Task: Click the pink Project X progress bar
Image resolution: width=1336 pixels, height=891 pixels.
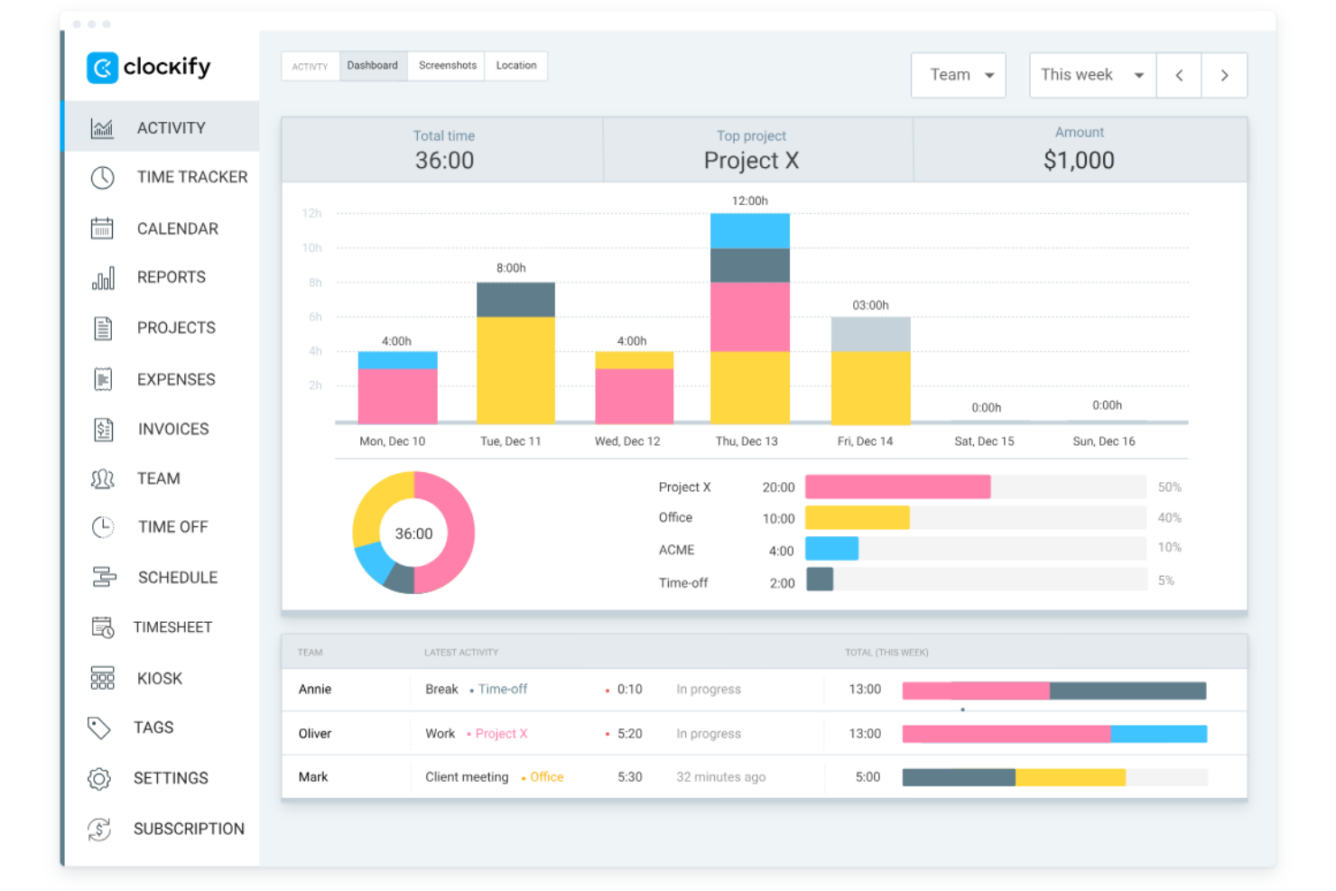Action: [898, 487]
